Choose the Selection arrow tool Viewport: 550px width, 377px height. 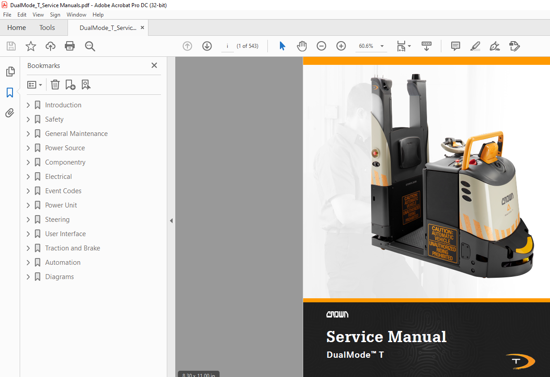click(282, 46)
